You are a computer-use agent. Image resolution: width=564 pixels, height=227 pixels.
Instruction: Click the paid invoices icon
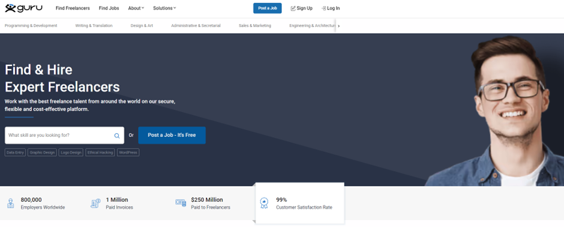click(x=95, y=203)
